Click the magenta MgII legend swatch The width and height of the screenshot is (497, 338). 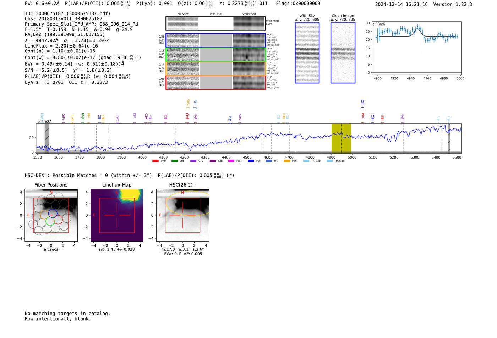click(231, 161)
